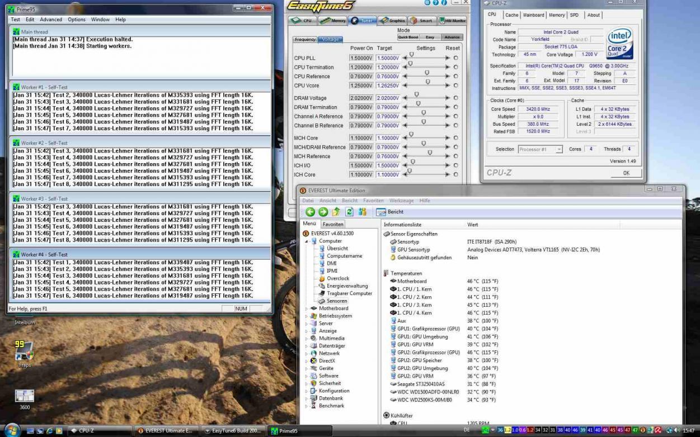Click the Intel Core 2 Quad logo
The width and height of the screenshot is (700, 437).
[620, 43]
